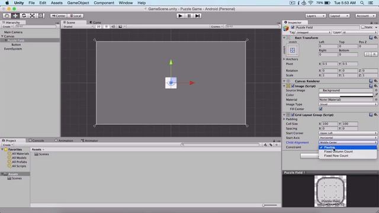The width and height of the screenshot is (379, 213).
Task: Open Source Image object picker circle
Action: click(376, 91)
